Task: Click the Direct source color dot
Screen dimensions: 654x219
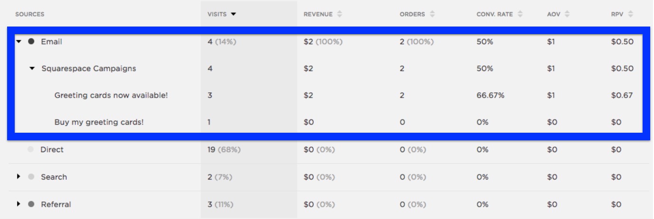Action: pos(31,150)
